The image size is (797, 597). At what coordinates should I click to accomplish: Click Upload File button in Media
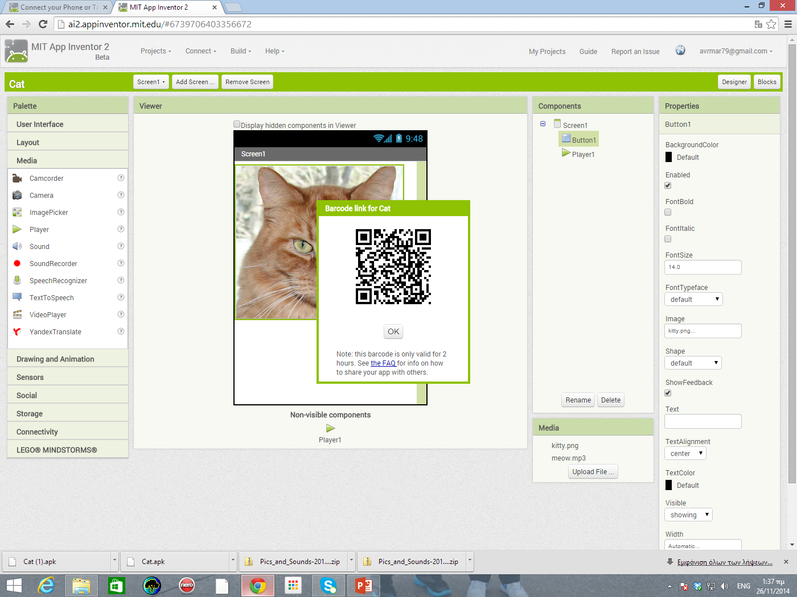click(x=593, y=472)
